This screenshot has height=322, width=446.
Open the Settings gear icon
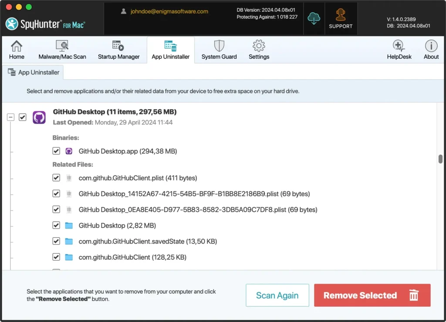(259, 46)
